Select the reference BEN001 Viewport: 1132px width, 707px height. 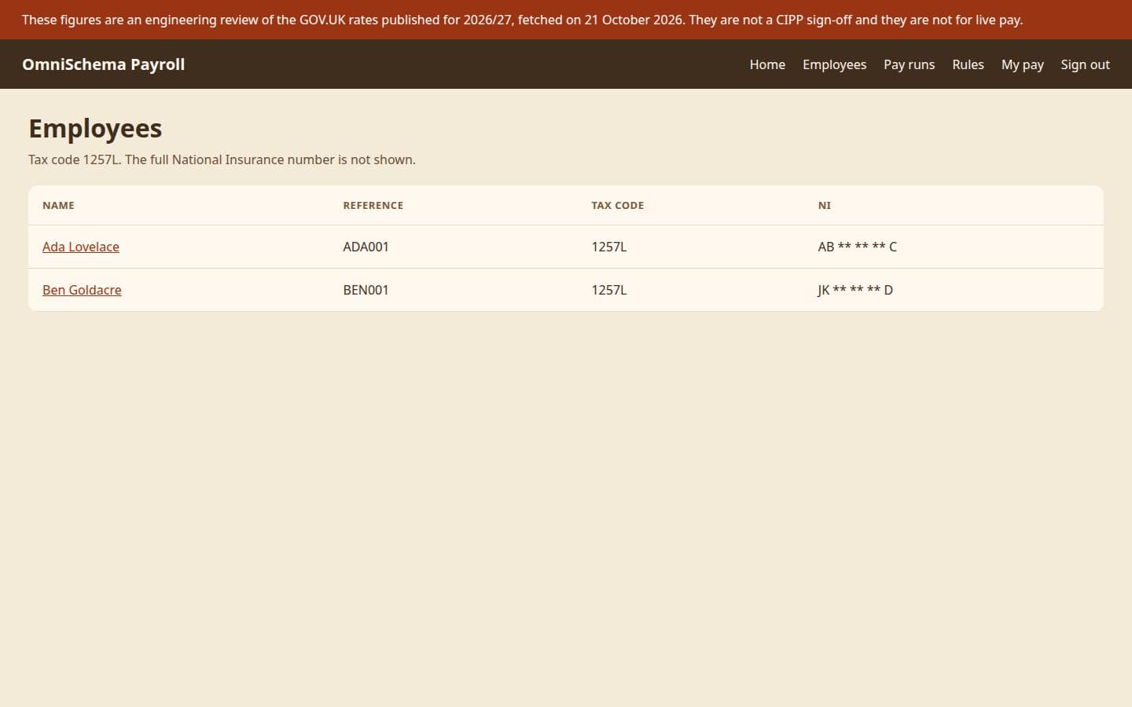pyautogui.click(x=366, y=290)
